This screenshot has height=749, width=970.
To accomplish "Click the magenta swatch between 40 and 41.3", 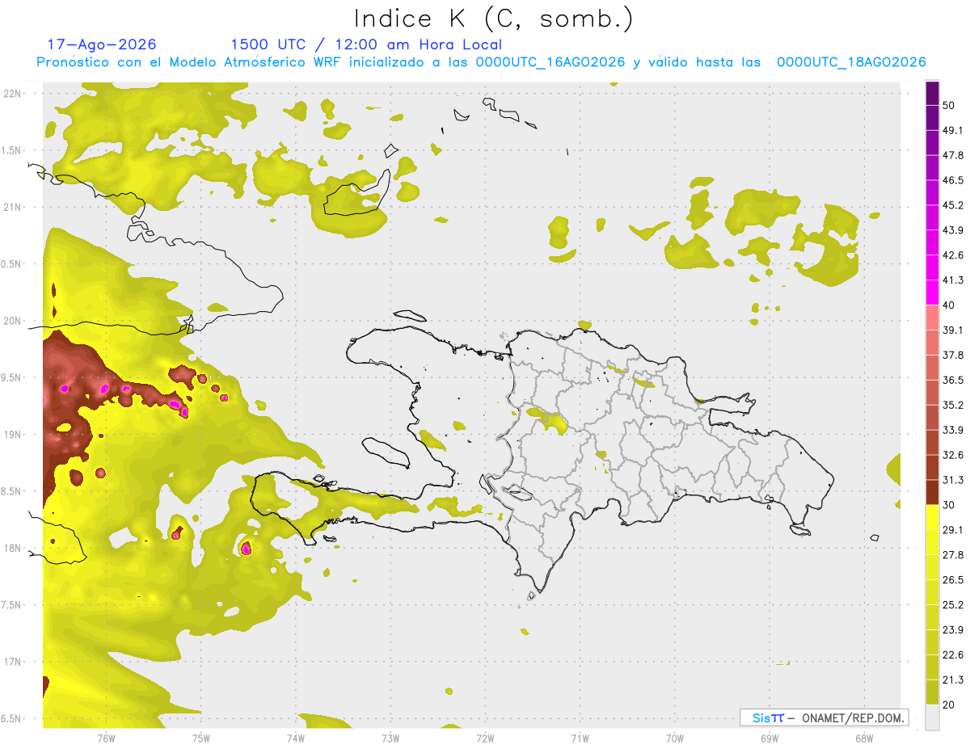I will [932, 292].
